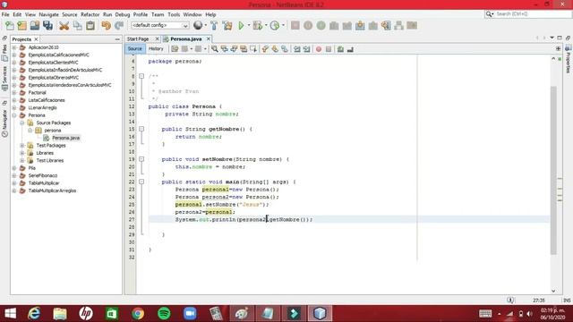Close the Persona.java editor tab
Screen dimensions: 573x322
coord(209,38)
